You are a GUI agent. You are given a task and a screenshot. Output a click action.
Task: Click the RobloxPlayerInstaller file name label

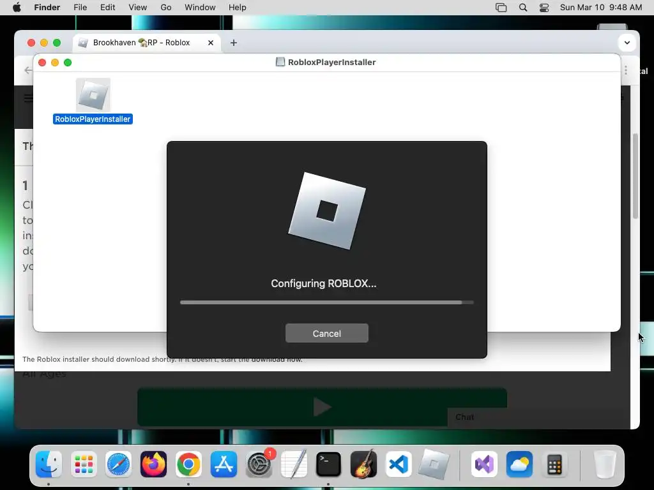(x=93, y=119)
